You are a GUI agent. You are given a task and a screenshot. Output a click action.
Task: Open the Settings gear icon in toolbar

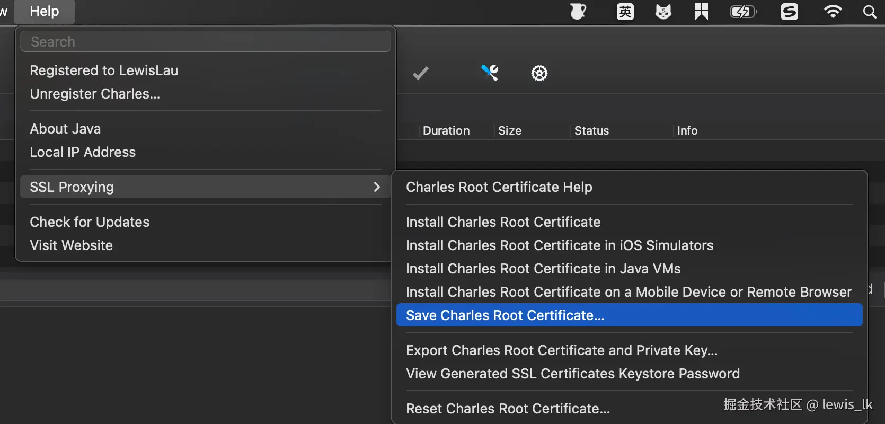(539, 73)
